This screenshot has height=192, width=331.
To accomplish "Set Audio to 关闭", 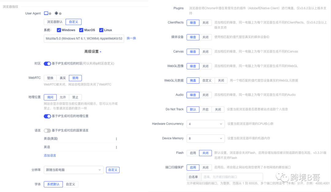I will [x=205, y=95].
